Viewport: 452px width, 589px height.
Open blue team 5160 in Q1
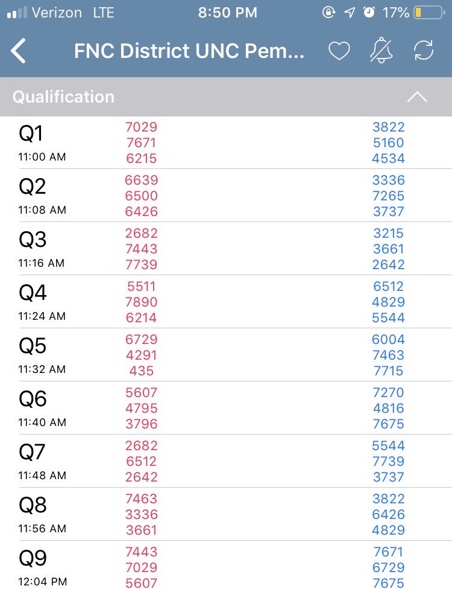[x=388, y=143]
